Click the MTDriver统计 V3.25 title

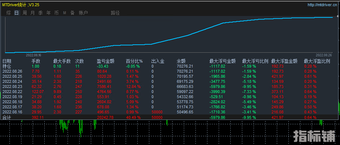(x=21, y=5)
